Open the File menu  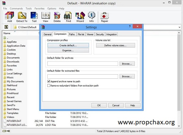[5, 9]
